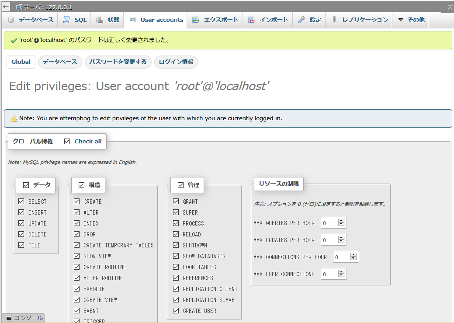The height and width of the screenshot is (323, 454).
Task: Open the コンソール console panel
Action: (24, 318)
